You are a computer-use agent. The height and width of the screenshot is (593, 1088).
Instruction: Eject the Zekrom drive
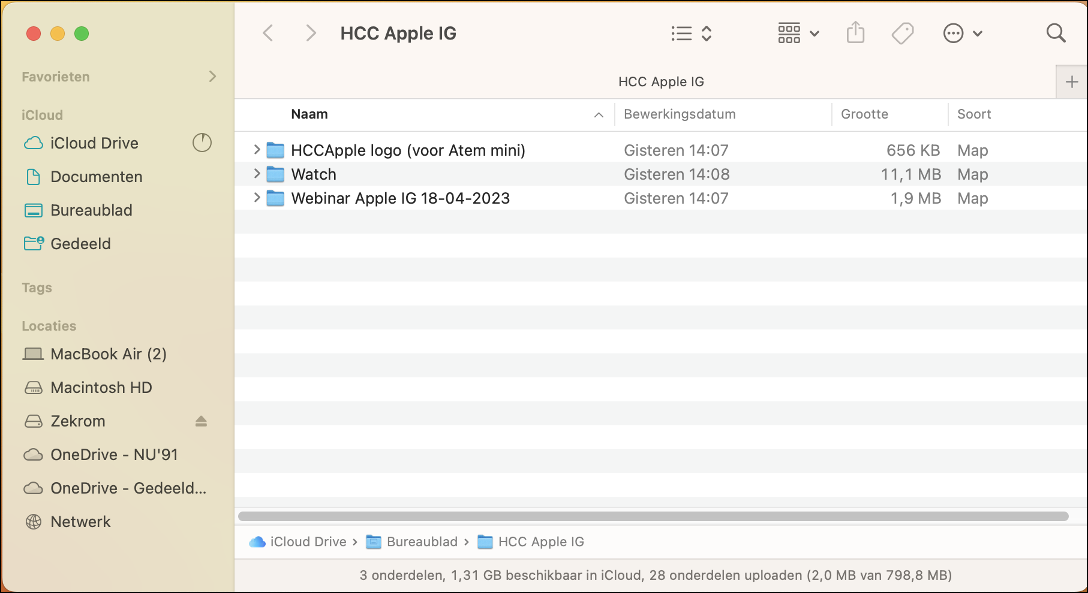pos(201,421)
